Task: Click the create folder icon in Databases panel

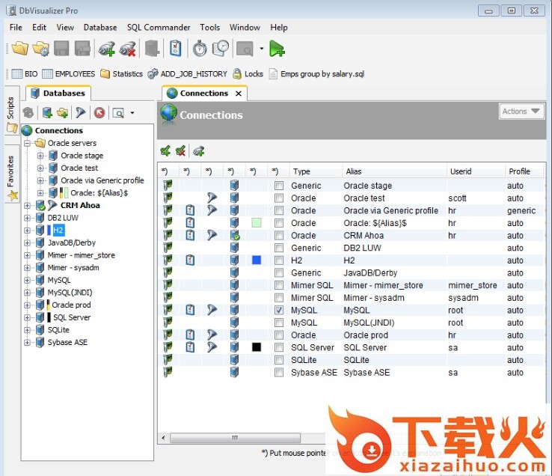Action: click(63, 113)
